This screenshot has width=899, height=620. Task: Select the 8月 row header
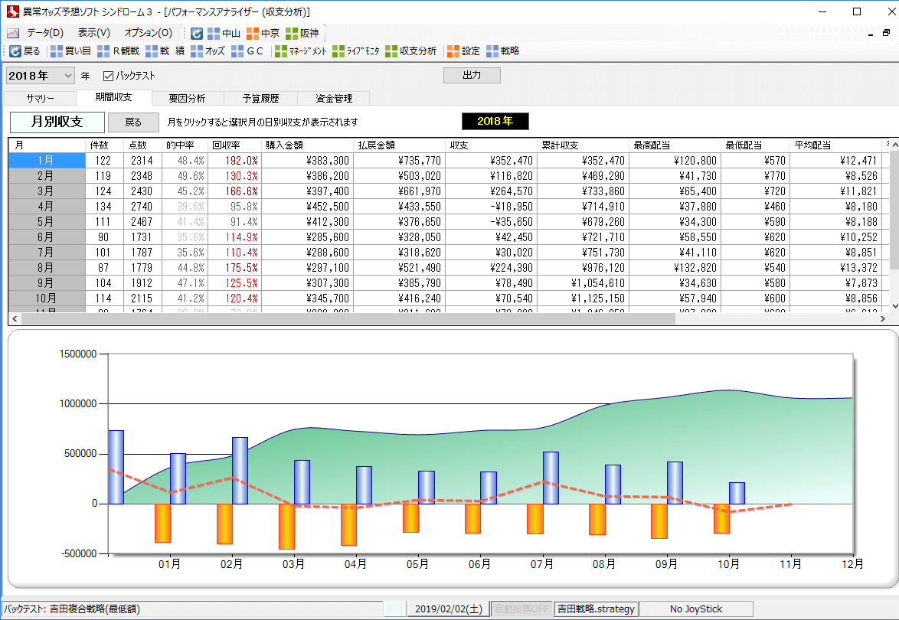47,268
